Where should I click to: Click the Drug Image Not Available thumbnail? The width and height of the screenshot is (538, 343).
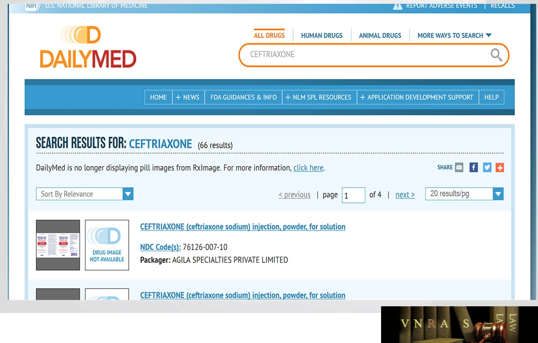pos(107,245)
